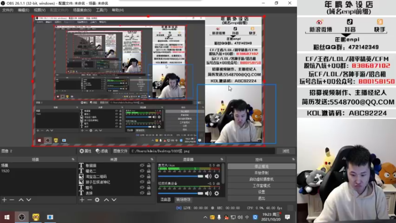Image resolution: width=396 pixels, height=223 pixels.
Task: Open the 文件(F) menu
Action: [x=7, y=10]
